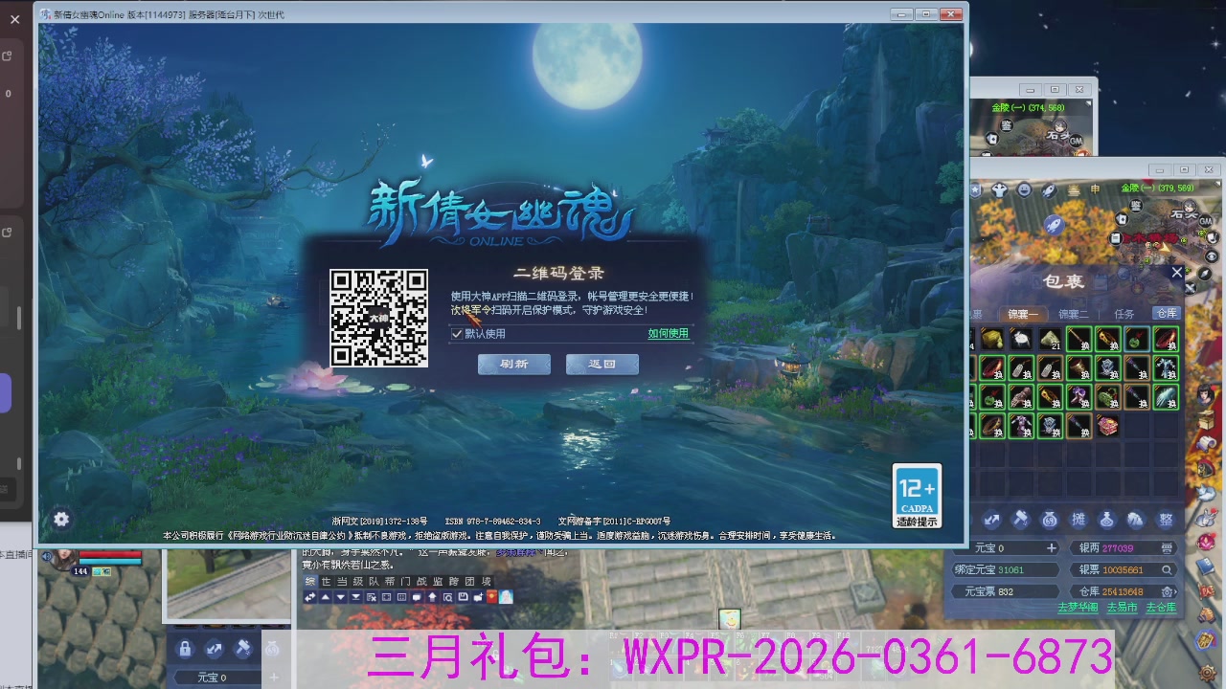1226x689 pixels.
Task: Click the potion bottle icon in inventory toolbar
Action: point(1105,519)
